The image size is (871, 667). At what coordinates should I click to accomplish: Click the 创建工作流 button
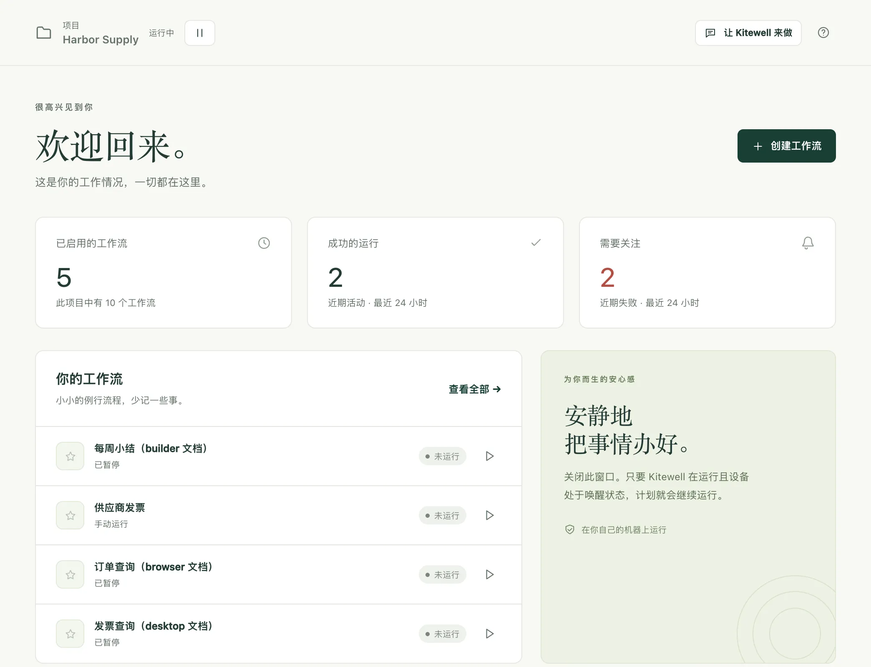point(786,146)
